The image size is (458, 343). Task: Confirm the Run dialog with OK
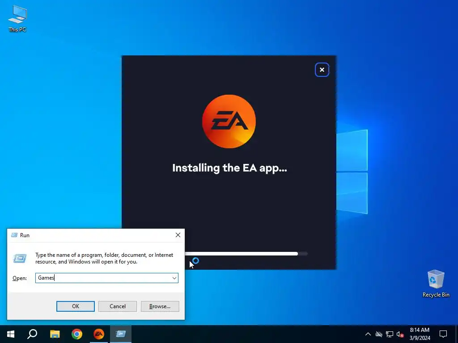(75, 306)
